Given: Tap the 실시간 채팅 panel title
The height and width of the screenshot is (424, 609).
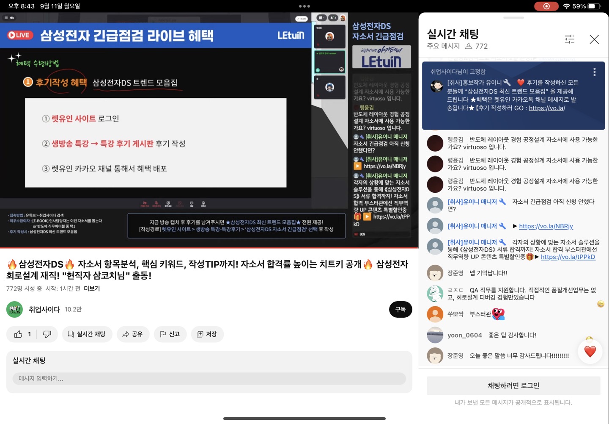Looking at the screenshot, I should (x=453, y=34).
